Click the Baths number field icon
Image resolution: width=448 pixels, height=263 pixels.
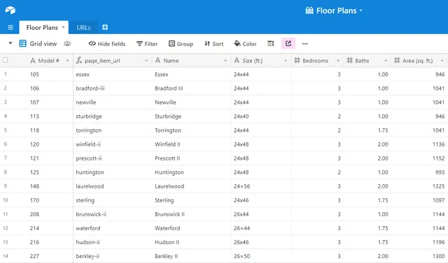pyautogui.click(x=349, y=60)
